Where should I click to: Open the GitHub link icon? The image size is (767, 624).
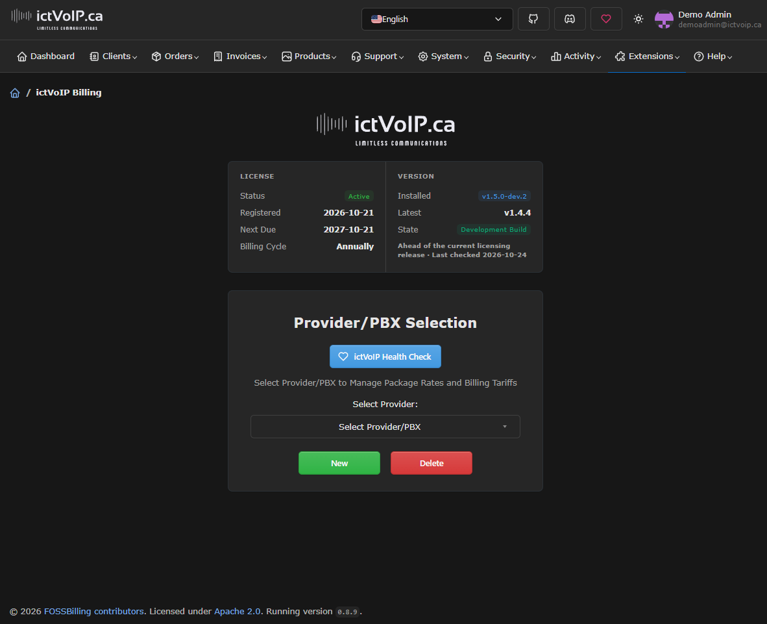pos(533,19)
